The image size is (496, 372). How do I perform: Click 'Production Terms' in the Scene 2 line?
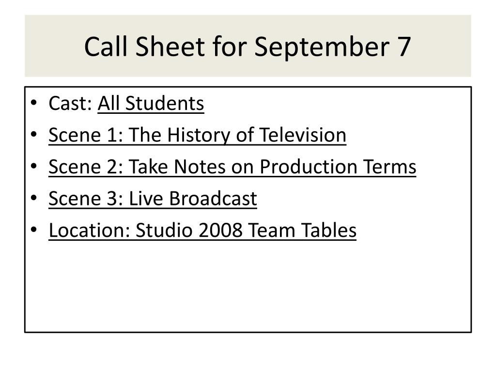click(x=338, y=167)
